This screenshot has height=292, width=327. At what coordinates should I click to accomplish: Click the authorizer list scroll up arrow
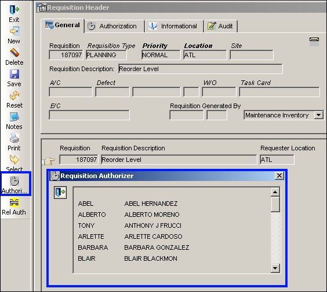tap(275, 192)
